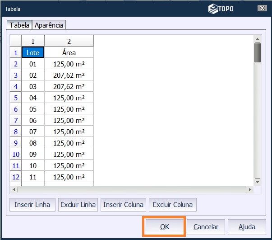Select column 2 header

[69, 41]
